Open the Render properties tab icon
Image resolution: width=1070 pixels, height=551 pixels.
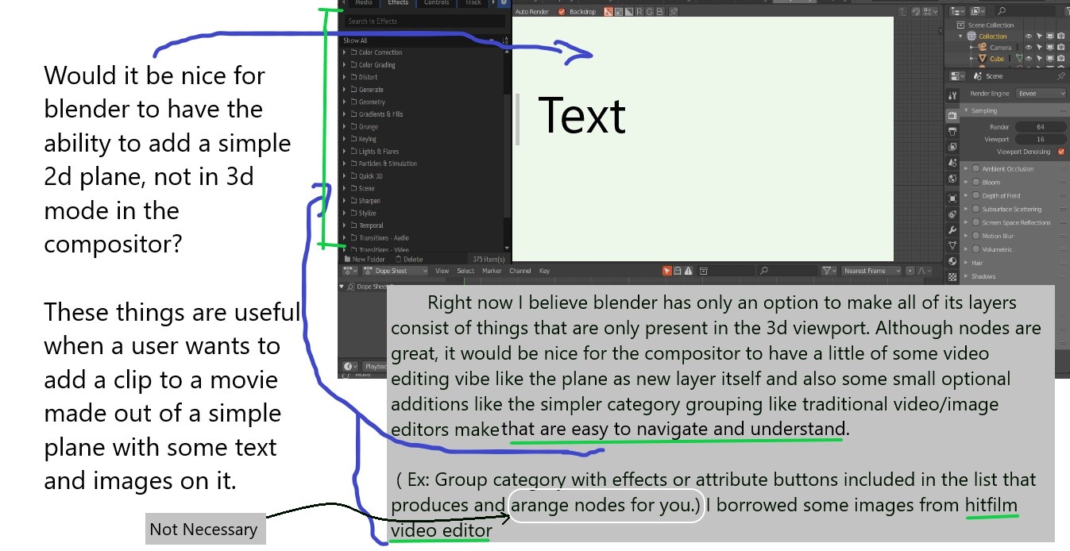(952, 115)
